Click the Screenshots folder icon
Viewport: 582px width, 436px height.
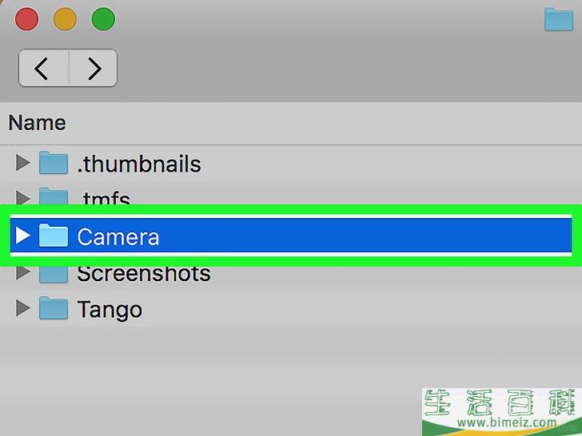click(54, 275)
